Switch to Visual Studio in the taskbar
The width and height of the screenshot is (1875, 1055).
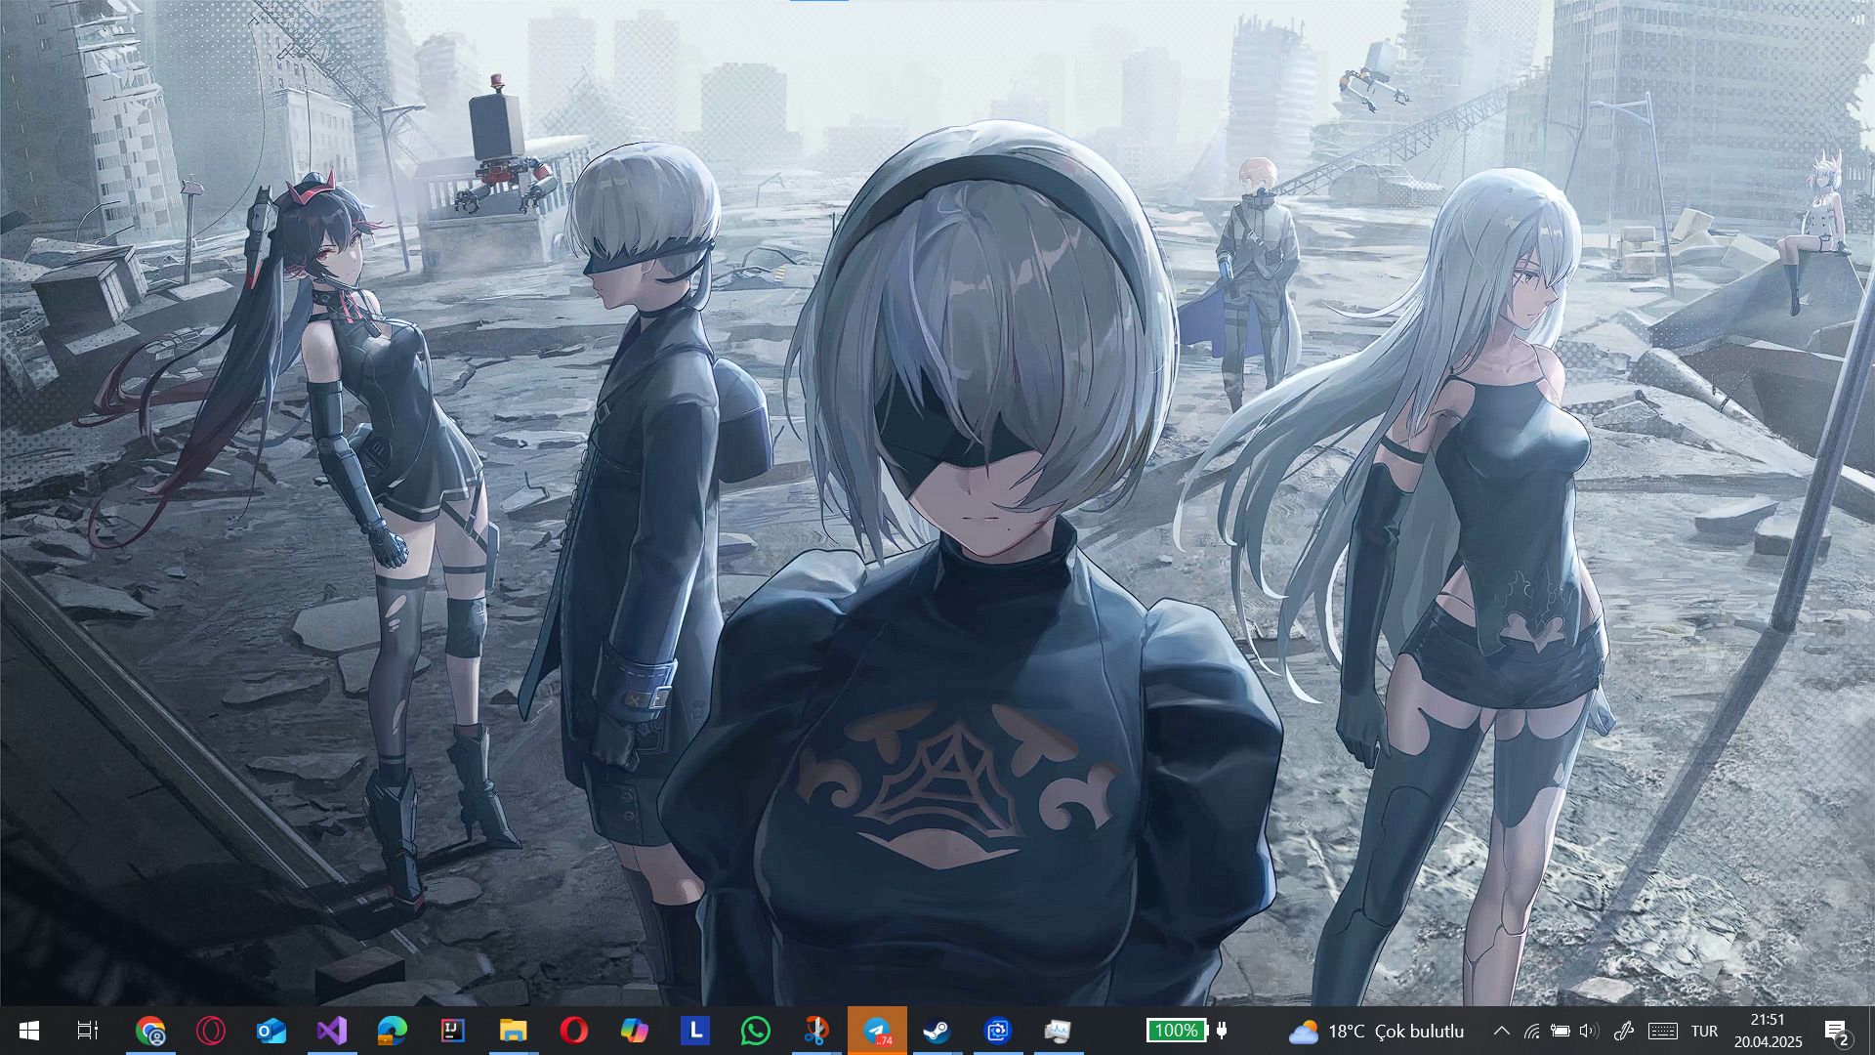[332, 1031]
